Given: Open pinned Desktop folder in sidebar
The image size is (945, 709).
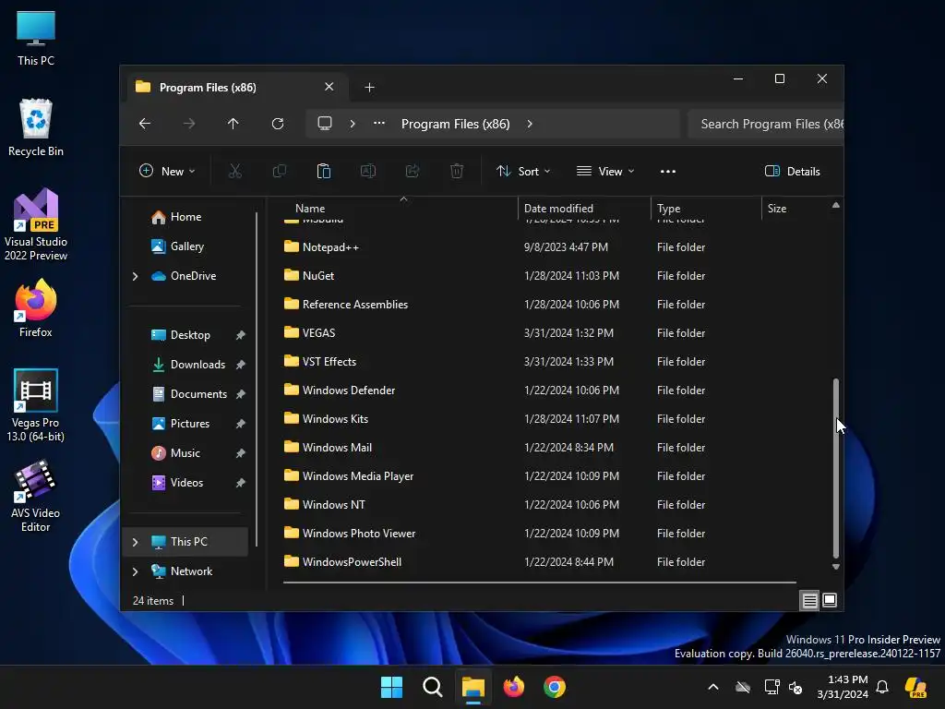Looking at the screenshot, I should click(x=190, y=335).
